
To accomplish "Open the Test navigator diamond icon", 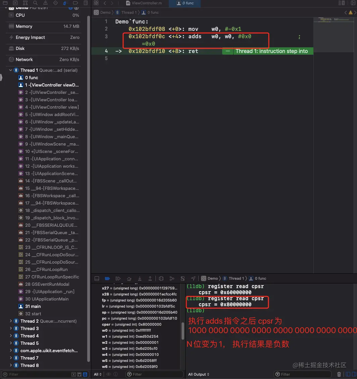I will (x=55, y=3).
